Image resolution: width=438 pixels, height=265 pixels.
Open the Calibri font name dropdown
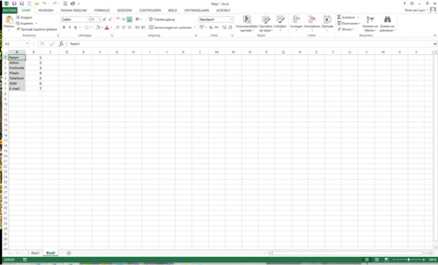pos(87,20)
